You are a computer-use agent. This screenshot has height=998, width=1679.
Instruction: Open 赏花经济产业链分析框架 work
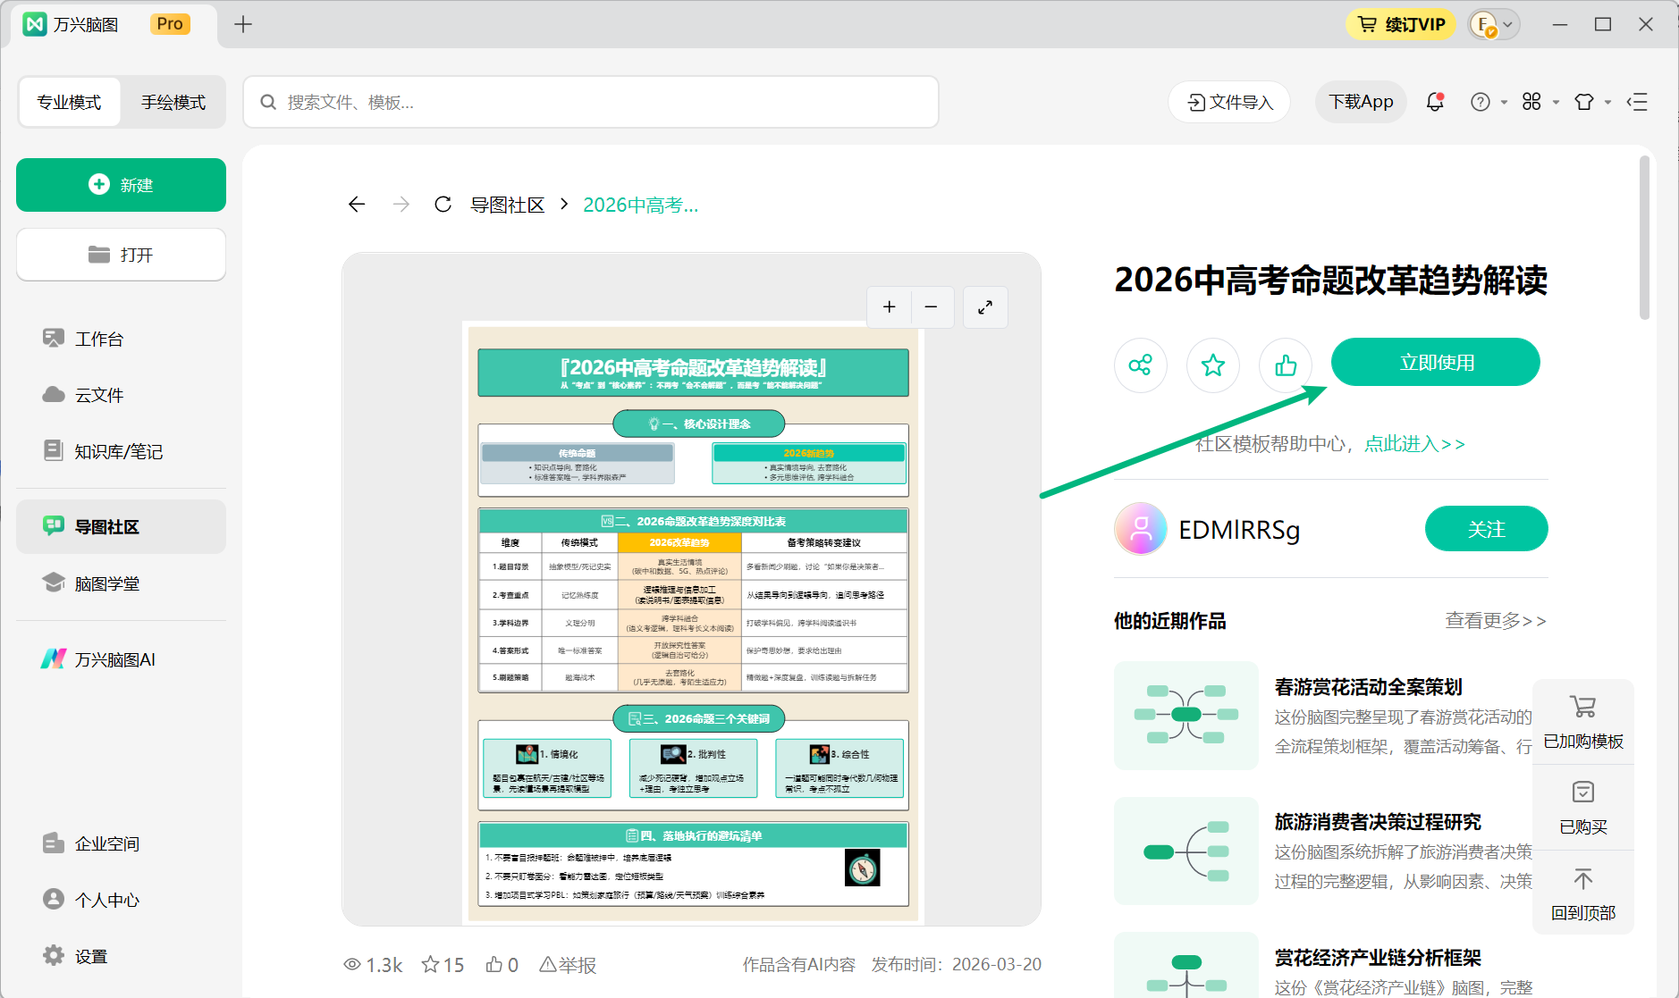[x=1378, y=958]
